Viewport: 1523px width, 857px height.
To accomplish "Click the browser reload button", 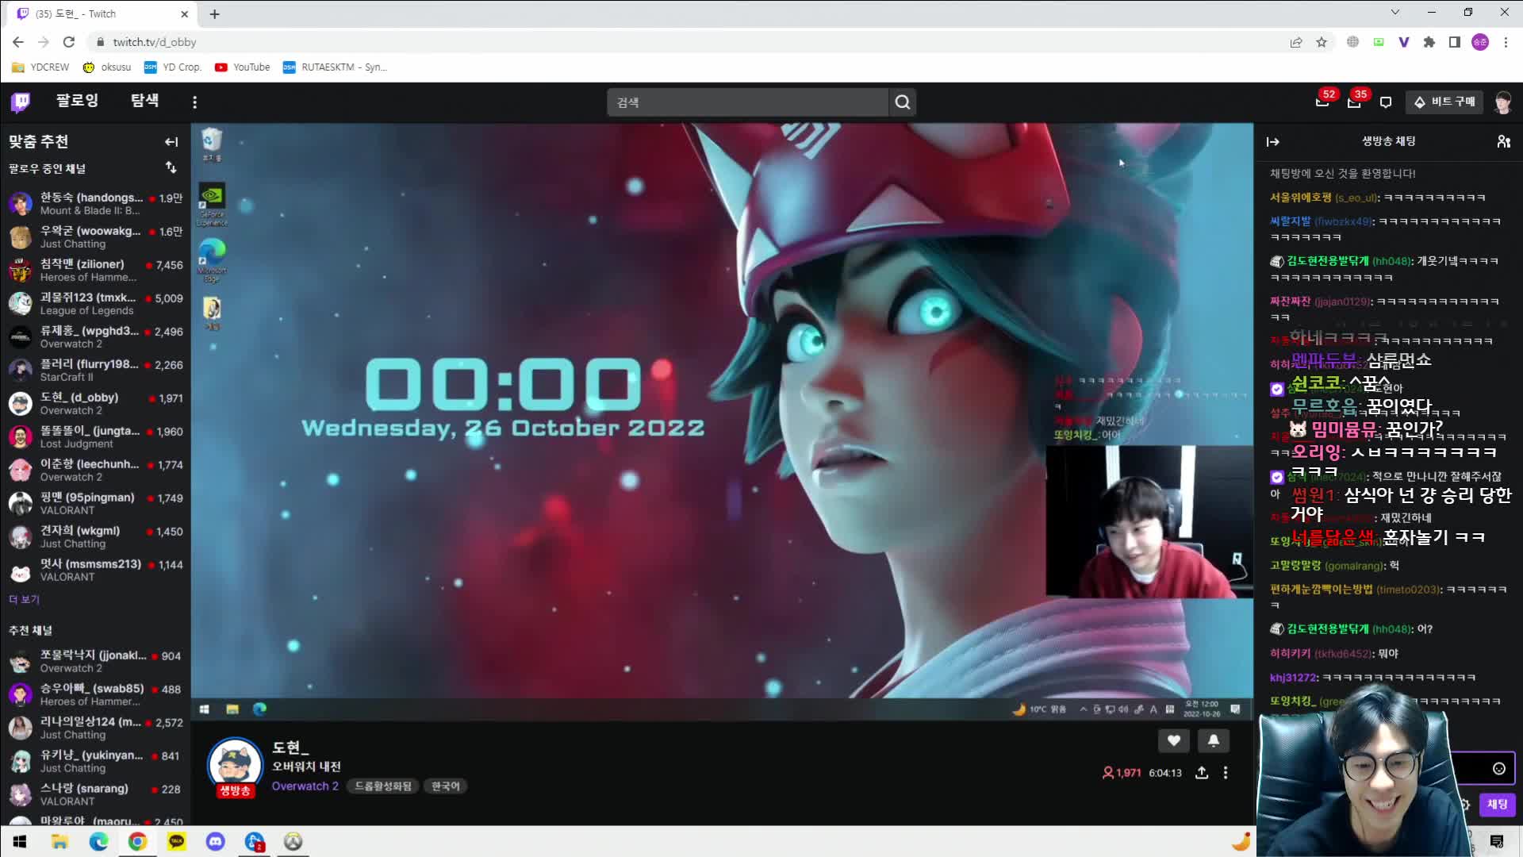I will point(69,42).
